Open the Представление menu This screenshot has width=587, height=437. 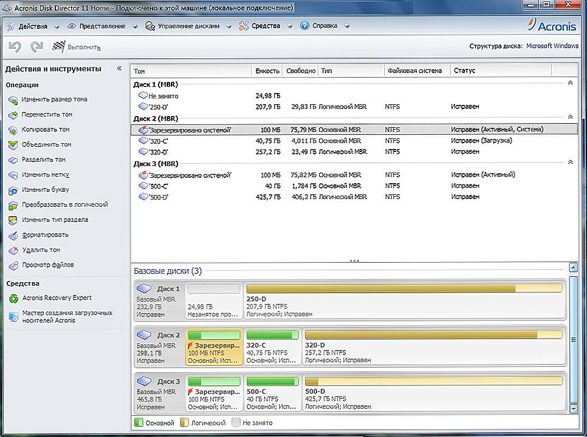tap(102, 26)
